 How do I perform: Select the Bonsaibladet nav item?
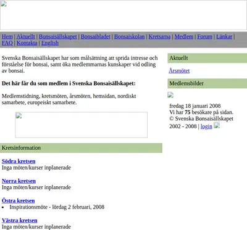pyautogui.click(x=96, y=37)
